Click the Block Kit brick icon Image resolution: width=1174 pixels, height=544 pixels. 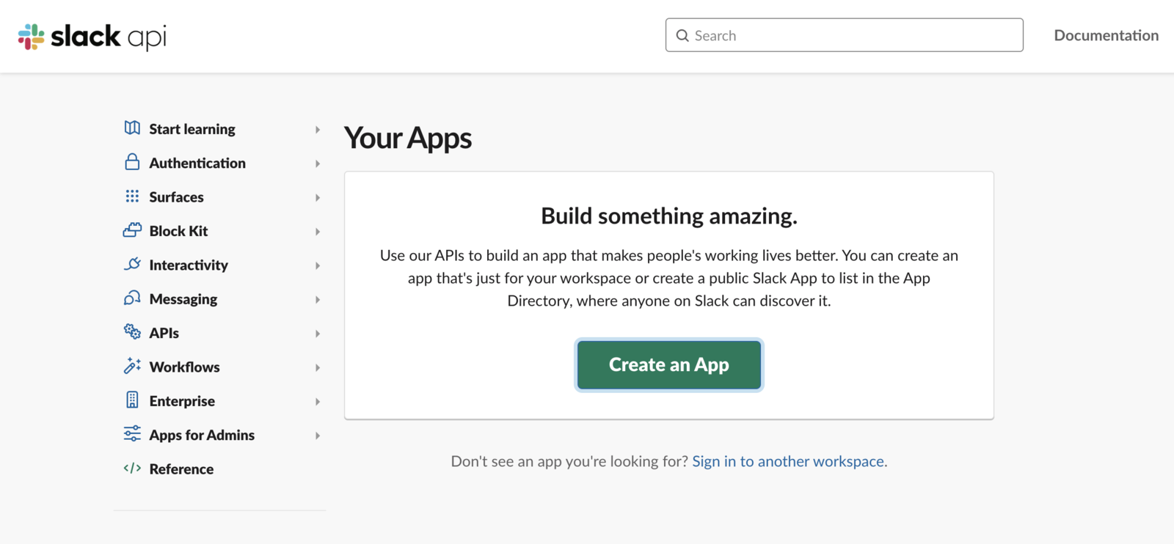pos(132,230)
